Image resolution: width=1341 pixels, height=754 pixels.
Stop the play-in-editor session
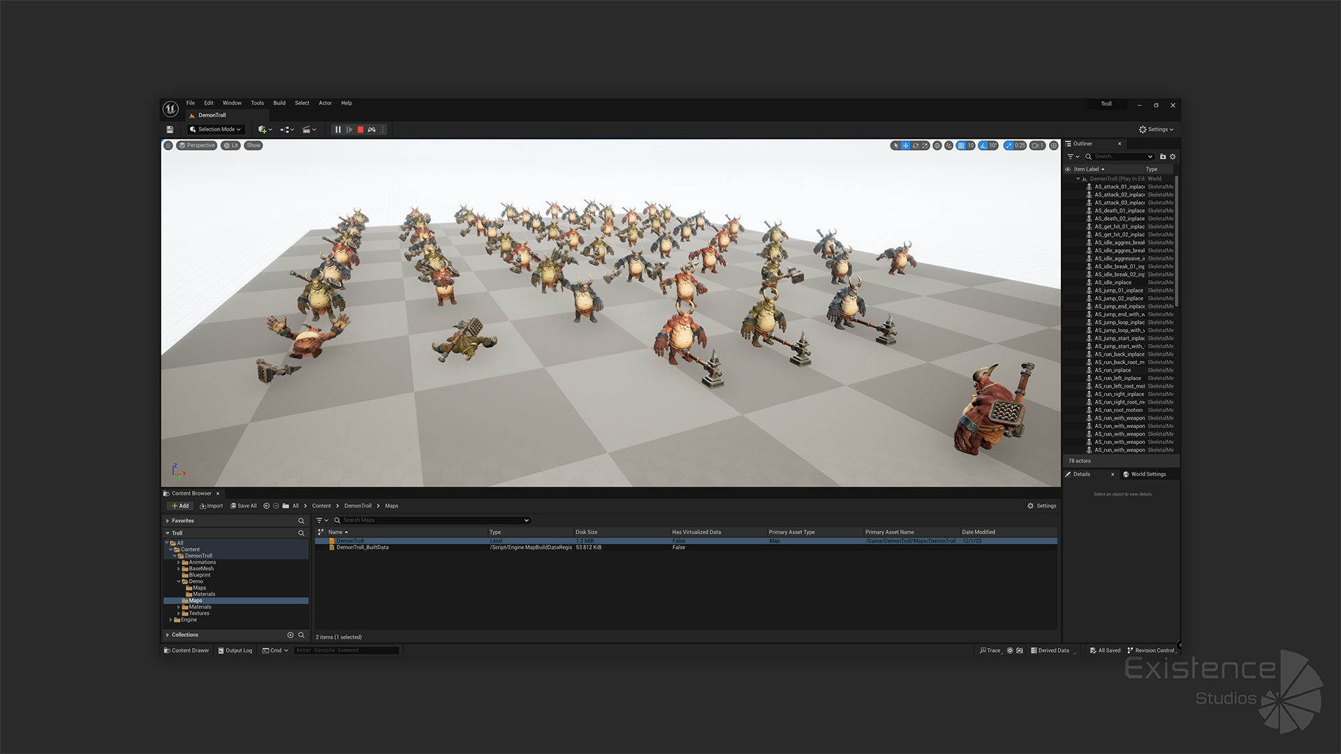(360, 130)
